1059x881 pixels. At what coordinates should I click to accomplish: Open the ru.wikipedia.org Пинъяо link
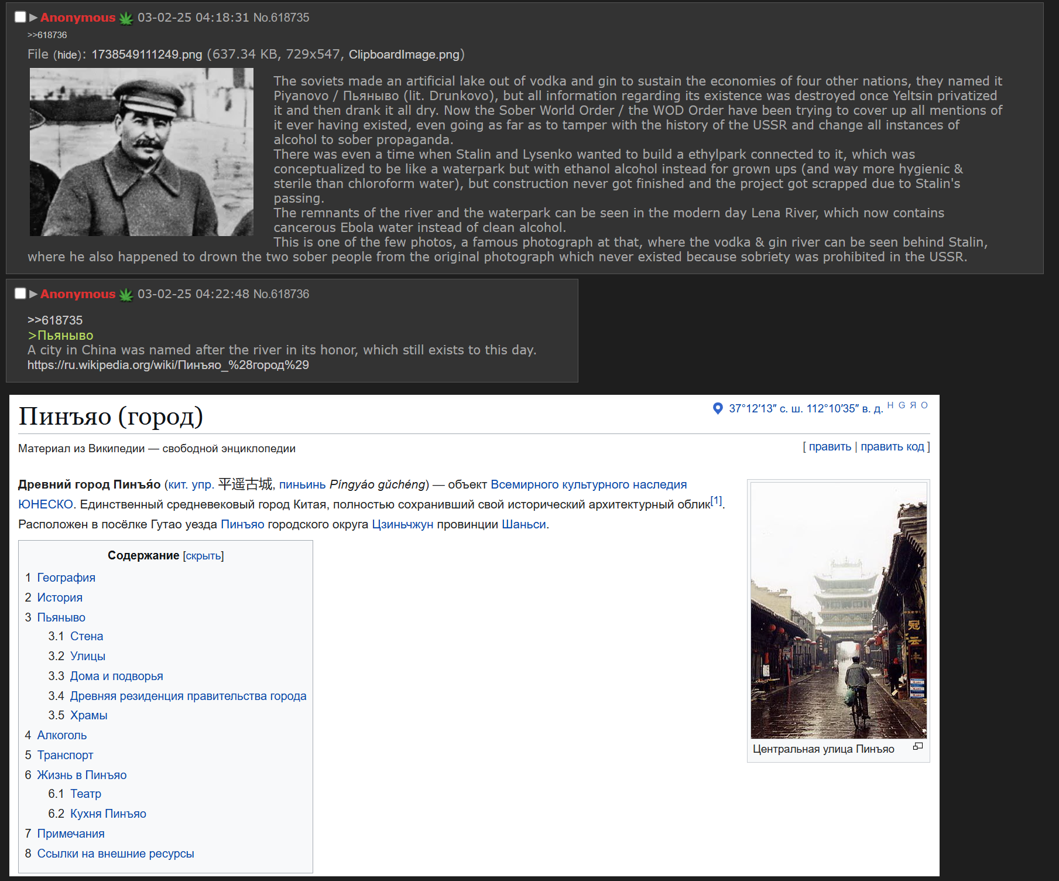click(x=168, y=365)
